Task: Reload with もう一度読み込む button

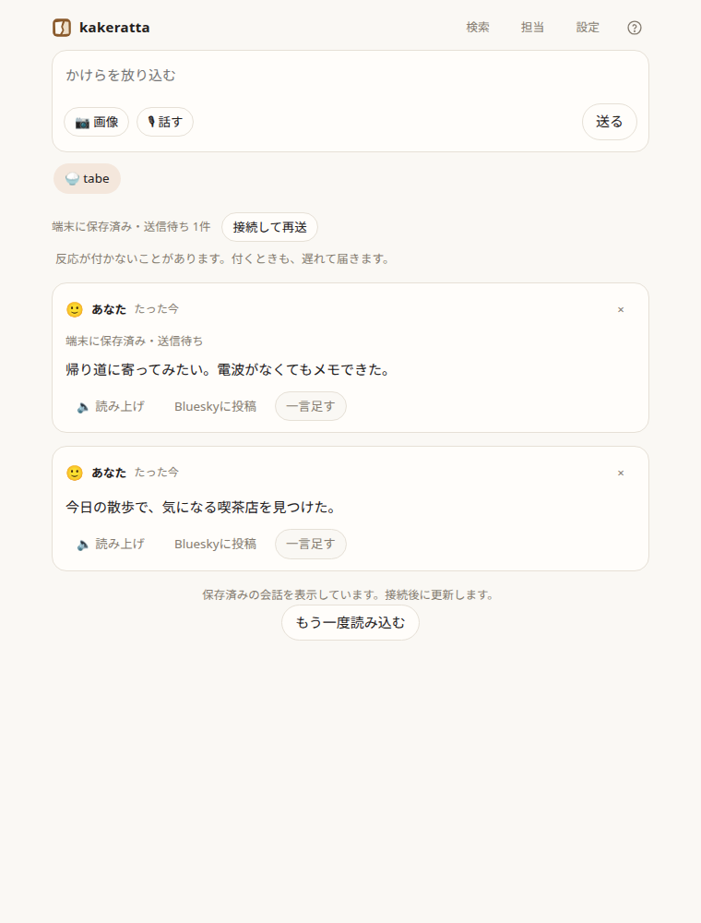Action: (350, 623)
